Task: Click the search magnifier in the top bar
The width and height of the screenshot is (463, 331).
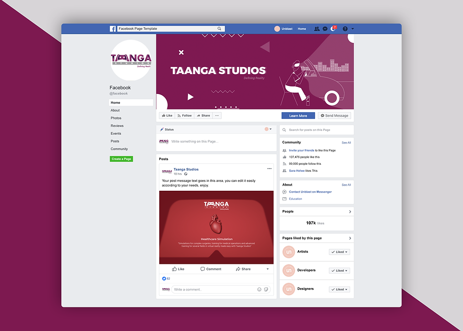Action: click(219, 29)
